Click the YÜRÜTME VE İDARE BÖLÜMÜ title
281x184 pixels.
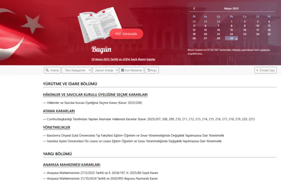70,84
